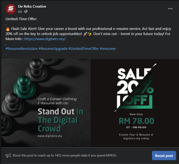
Task: Click the globe public-audience icon
Action: [x=26, y=11]
